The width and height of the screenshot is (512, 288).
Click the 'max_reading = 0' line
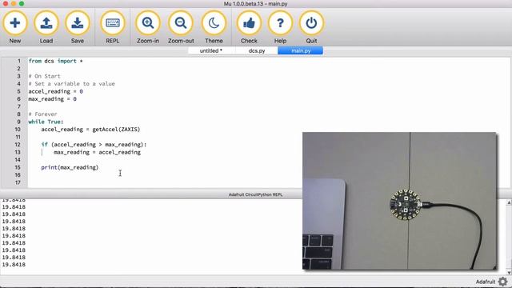(x=52, y=99)
